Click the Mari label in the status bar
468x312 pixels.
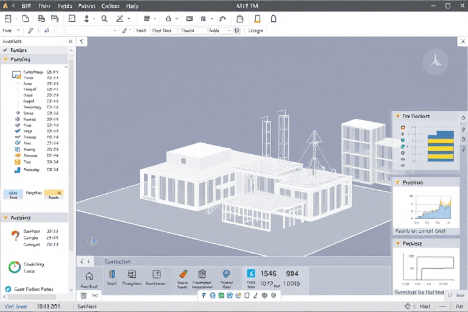[425, 307]
